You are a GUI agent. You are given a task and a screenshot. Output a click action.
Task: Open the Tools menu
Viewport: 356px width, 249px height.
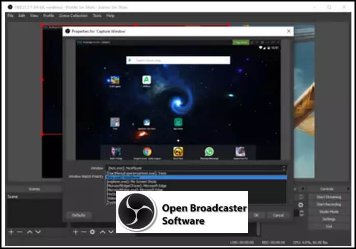97,16
